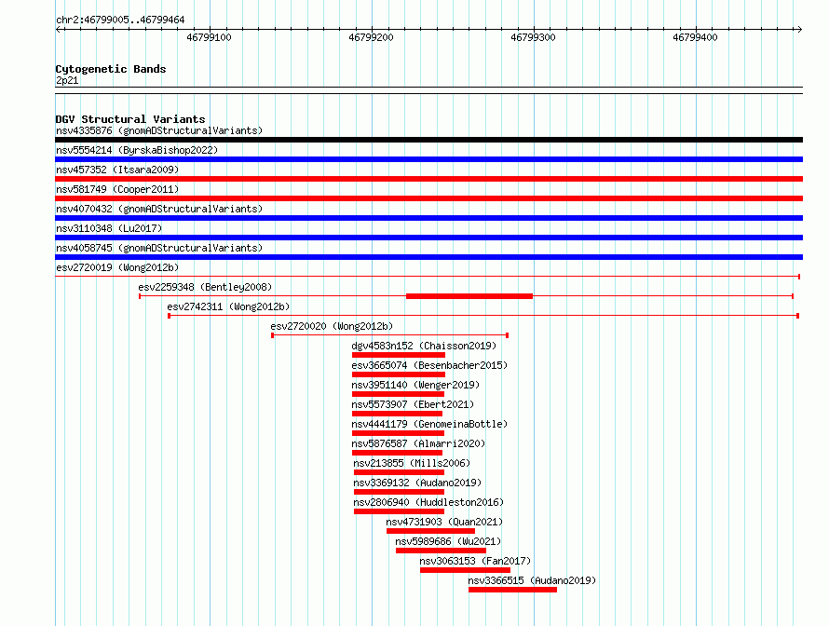Image resolution: width=829 pixels, height=626 pixels.
Task: Click red bar under nsv5989686
Action: (441, 551)
